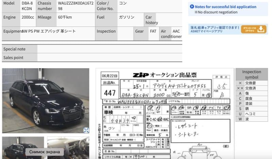Click the '波' symbol row
Viewport: 272px width, 159px height.
pos(252,119)
